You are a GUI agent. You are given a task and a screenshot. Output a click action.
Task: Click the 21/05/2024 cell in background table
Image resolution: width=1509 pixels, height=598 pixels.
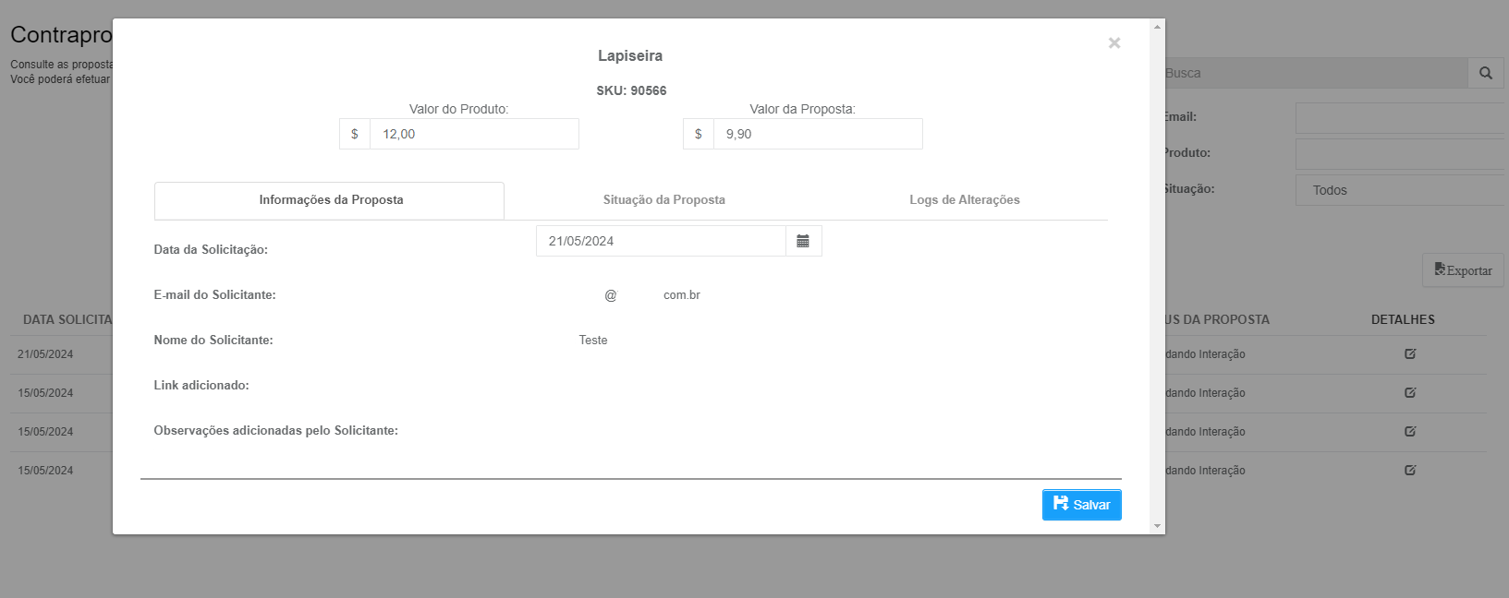(45, 354)
